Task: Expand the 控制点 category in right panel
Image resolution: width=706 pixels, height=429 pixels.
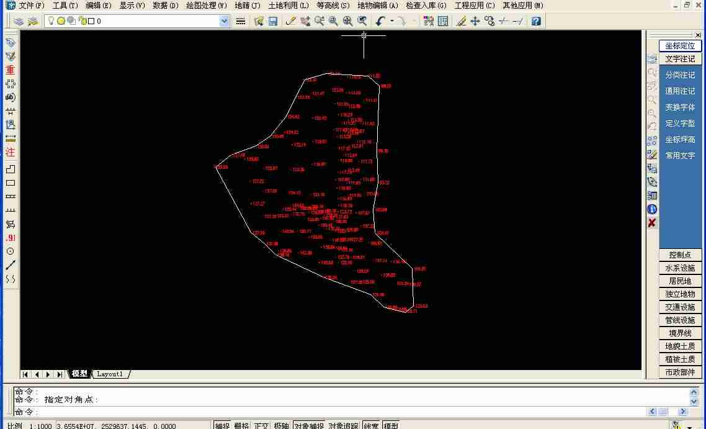Action: (x=680, y=255)
